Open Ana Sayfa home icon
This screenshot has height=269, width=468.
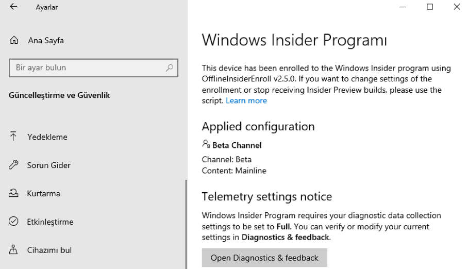point(14,40)
